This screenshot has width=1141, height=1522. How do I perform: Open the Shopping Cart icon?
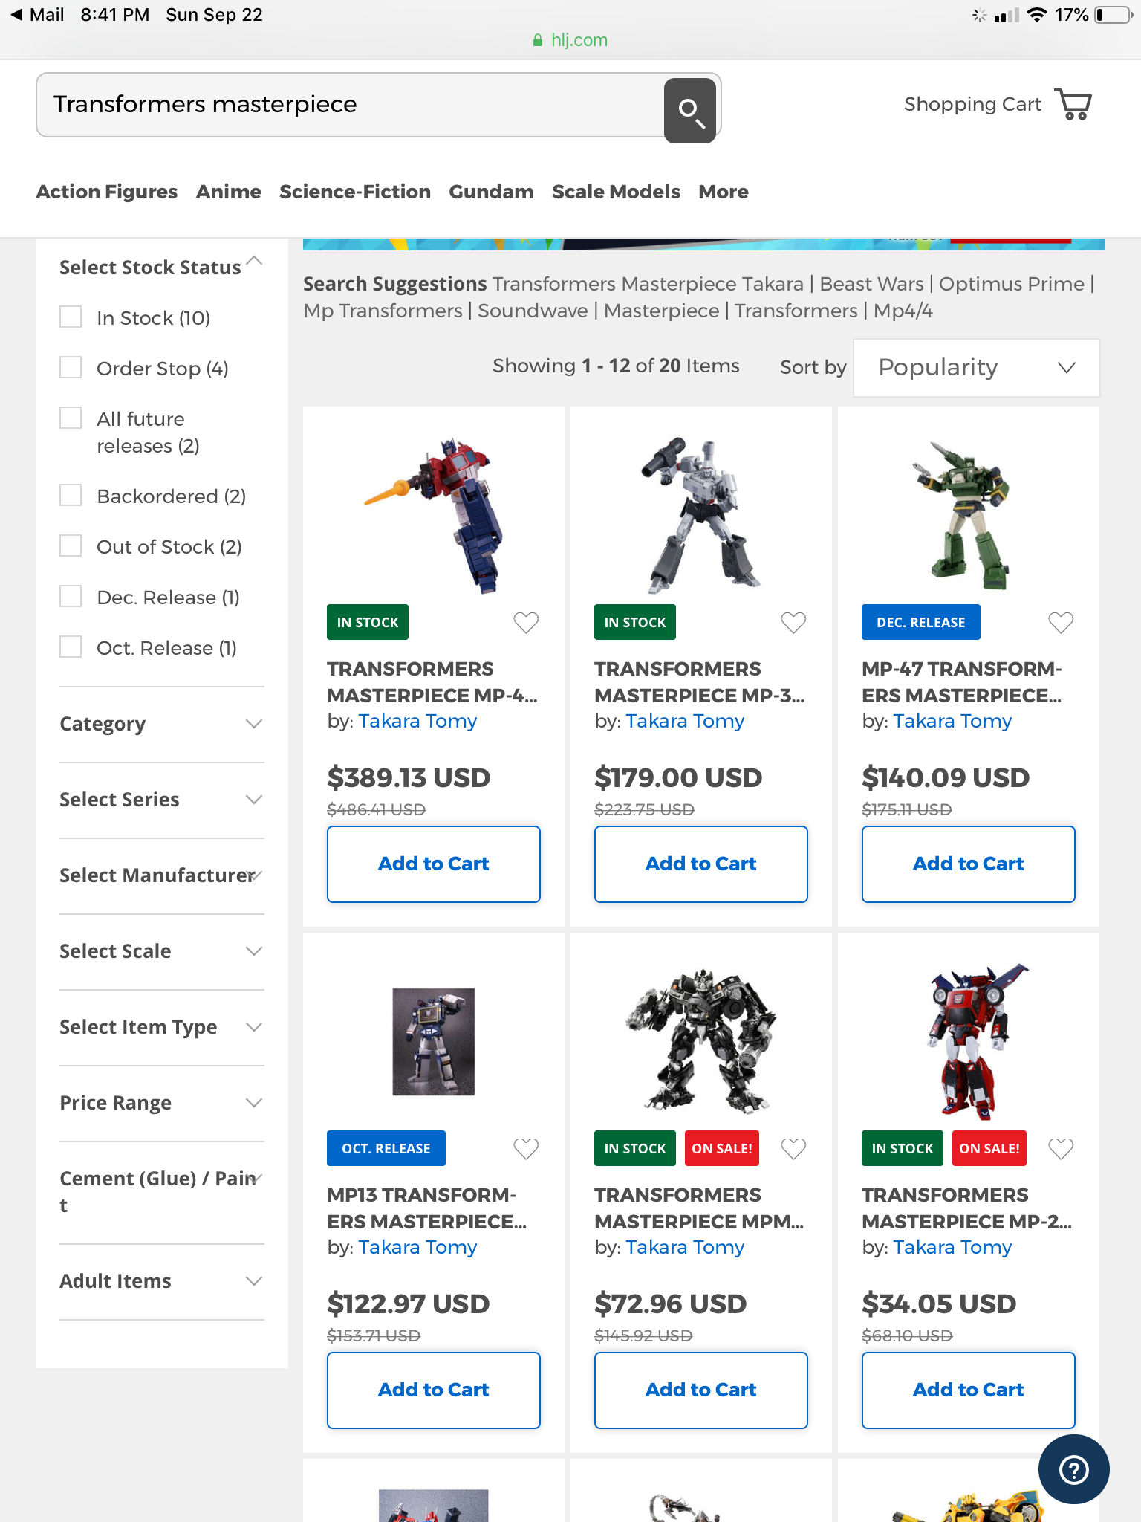click(x=1073, y=105)
